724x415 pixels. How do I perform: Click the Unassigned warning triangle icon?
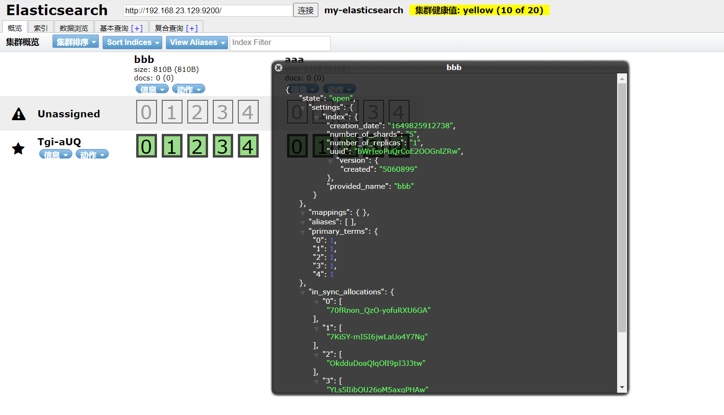[18, 114]
